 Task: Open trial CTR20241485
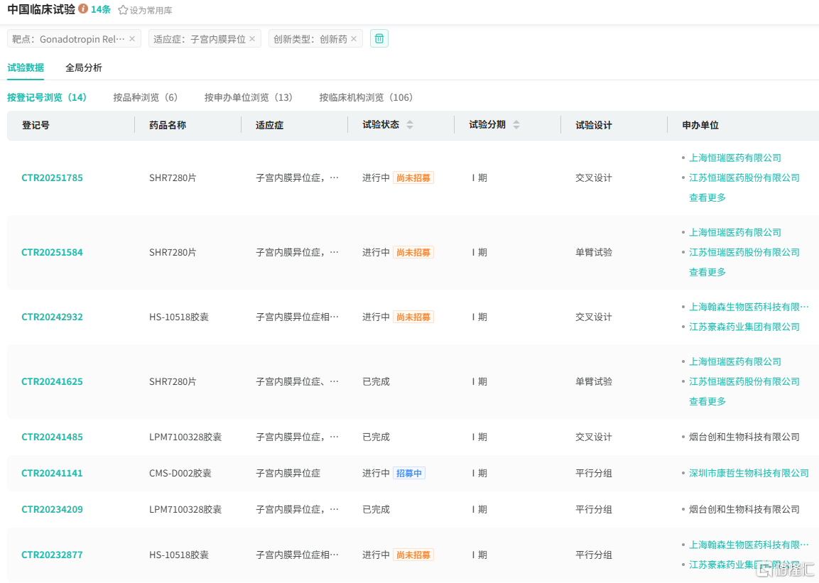point(53,437)
